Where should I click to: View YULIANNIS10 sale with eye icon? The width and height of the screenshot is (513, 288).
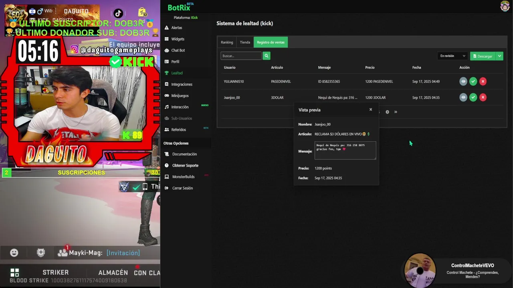point(463,81)
